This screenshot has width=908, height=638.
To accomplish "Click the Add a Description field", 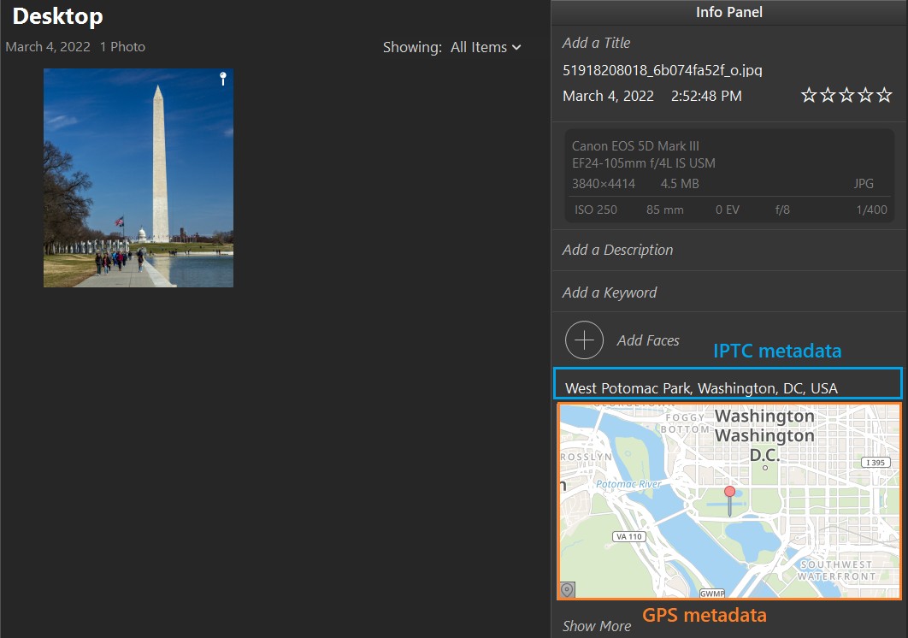I will [617, 250].
